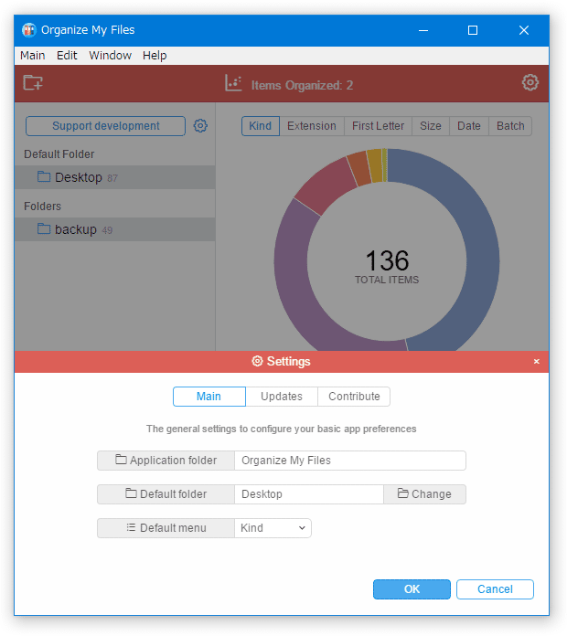Click the backup folder icon in sidebar
This screenshot has width=567, height=636.
coord(44,228)
